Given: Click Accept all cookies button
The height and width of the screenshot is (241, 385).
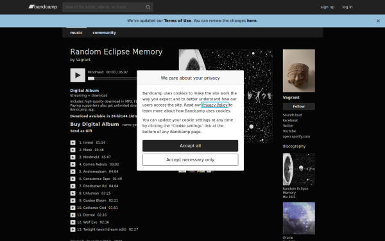Looking at the screenshot, I should click(191, 146).
